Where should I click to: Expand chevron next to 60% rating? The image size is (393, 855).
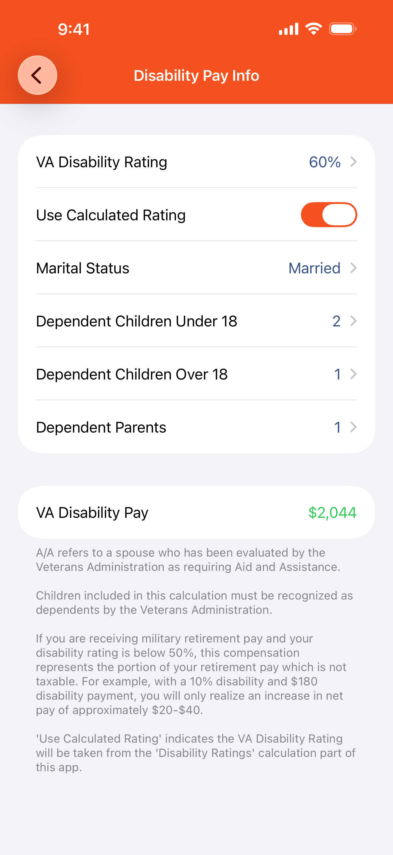(x=353, y=162)
